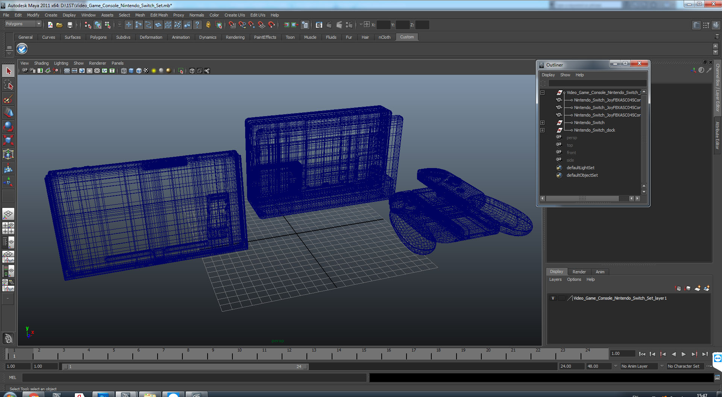Step forward one key

pos(694,354)
